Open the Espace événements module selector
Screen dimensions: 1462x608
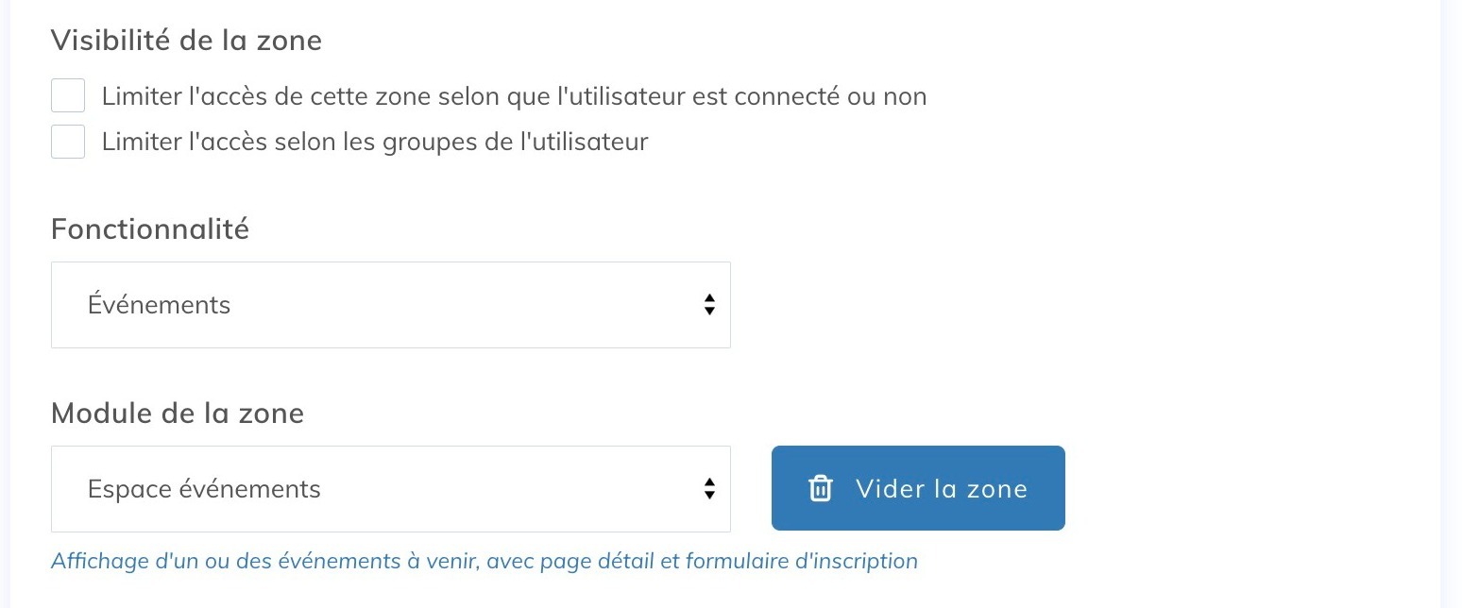(390, 488)
